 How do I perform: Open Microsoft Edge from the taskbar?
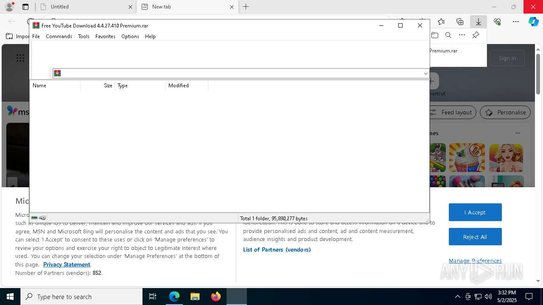tap(174, 297)
